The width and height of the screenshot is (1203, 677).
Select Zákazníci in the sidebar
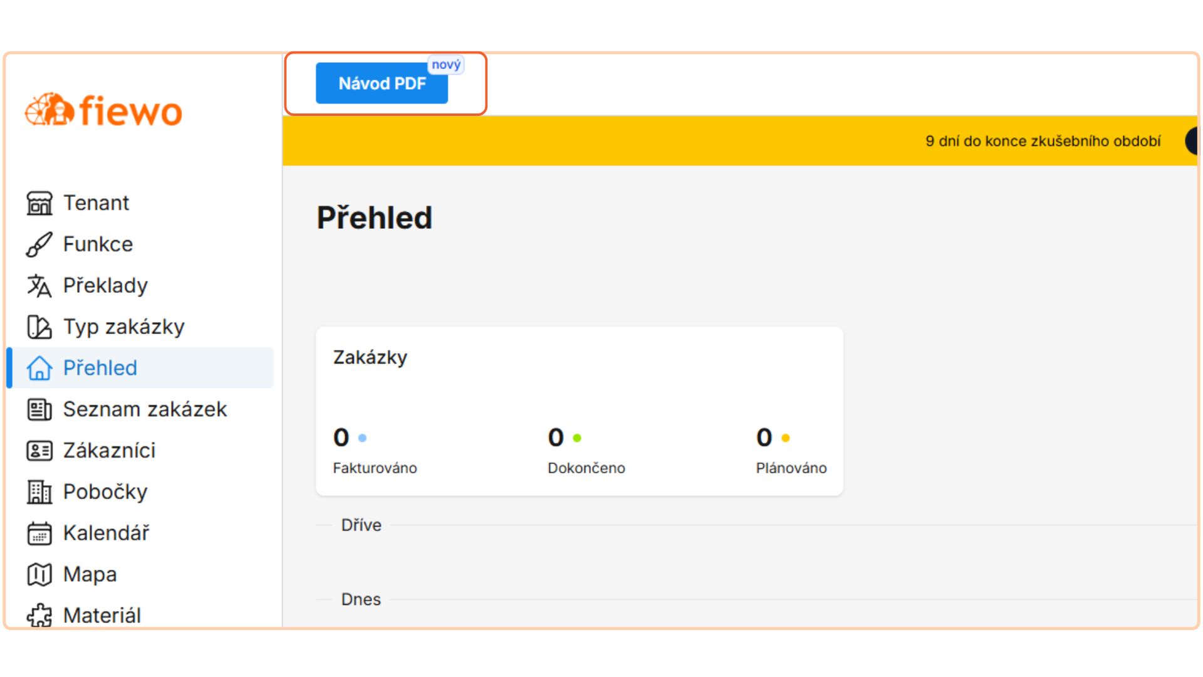coord(109,451)
